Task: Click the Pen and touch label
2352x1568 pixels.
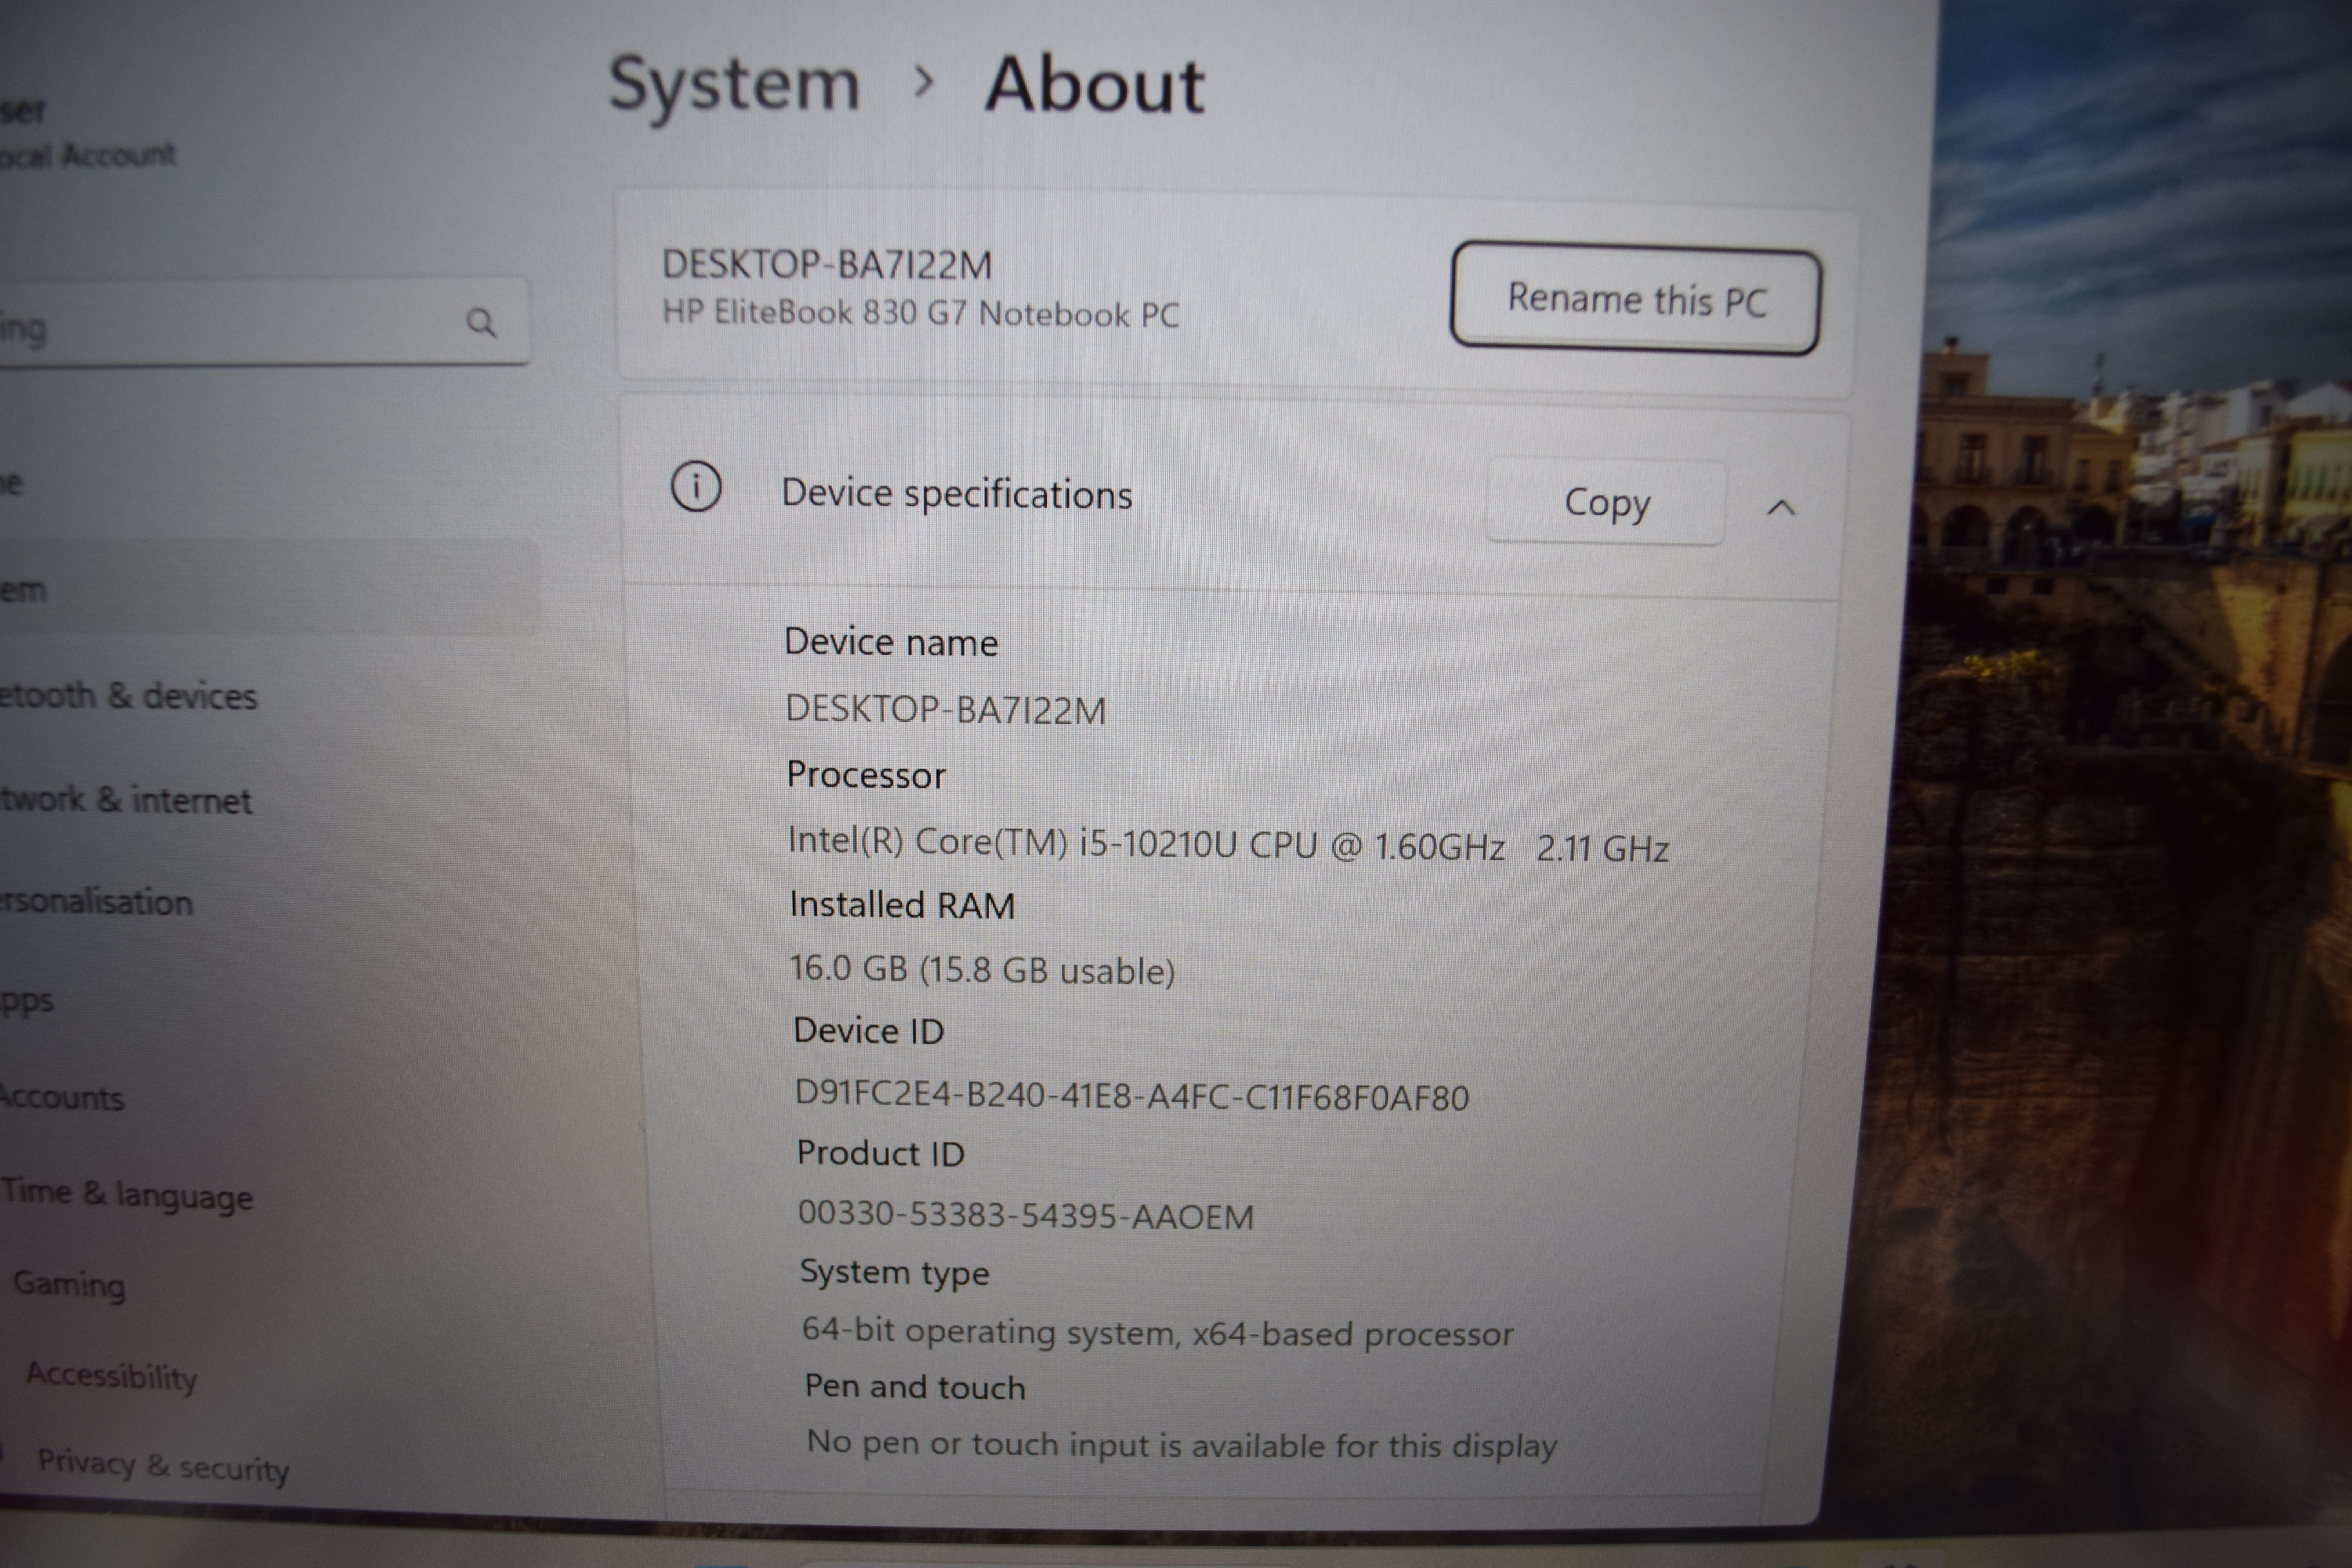Action: tap(915, 1387)
